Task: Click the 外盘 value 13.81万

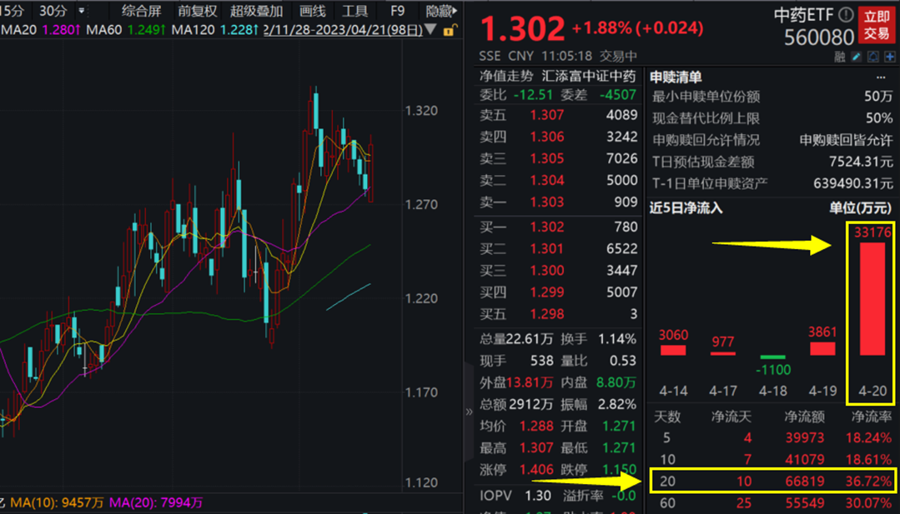Action: coord(530,382)
